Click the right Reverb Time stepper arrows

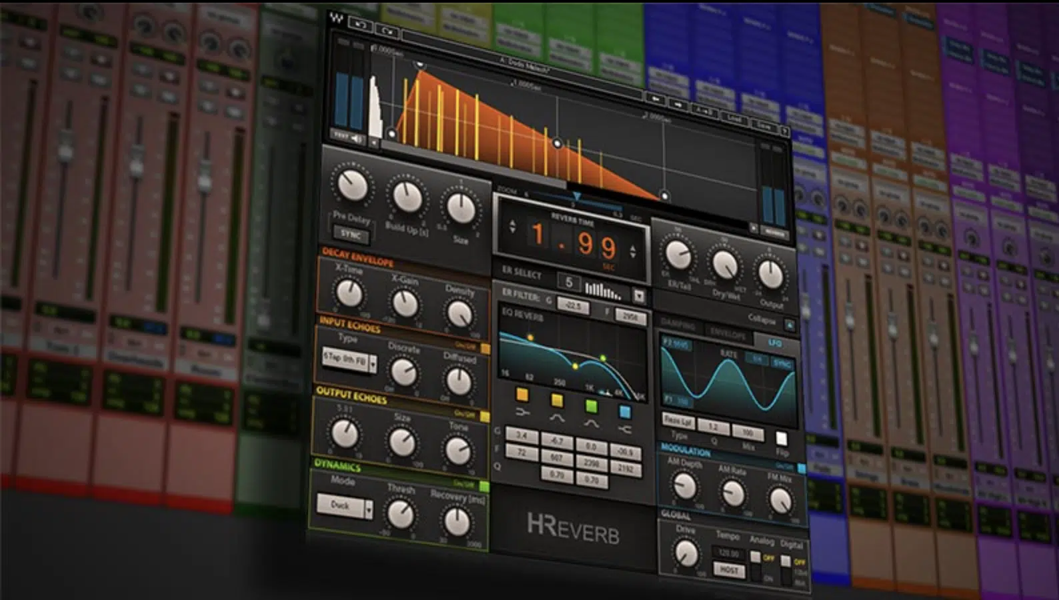633,253
